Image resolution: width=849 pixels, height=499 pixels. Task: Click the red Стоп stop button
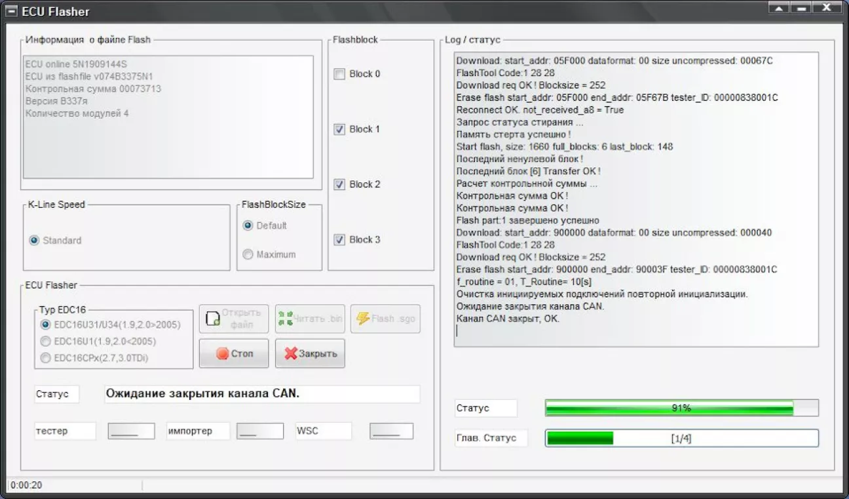click(x=233, y=353)
